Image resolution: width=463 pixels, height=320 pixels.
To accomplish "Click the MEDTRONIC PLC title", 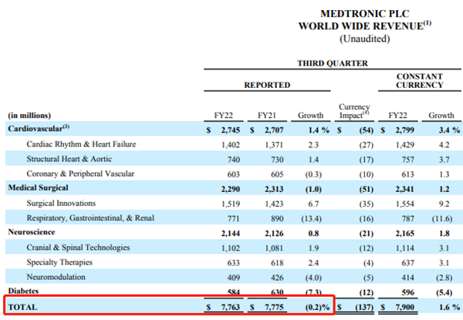I will pyautogui.click(x=365, y=14).
